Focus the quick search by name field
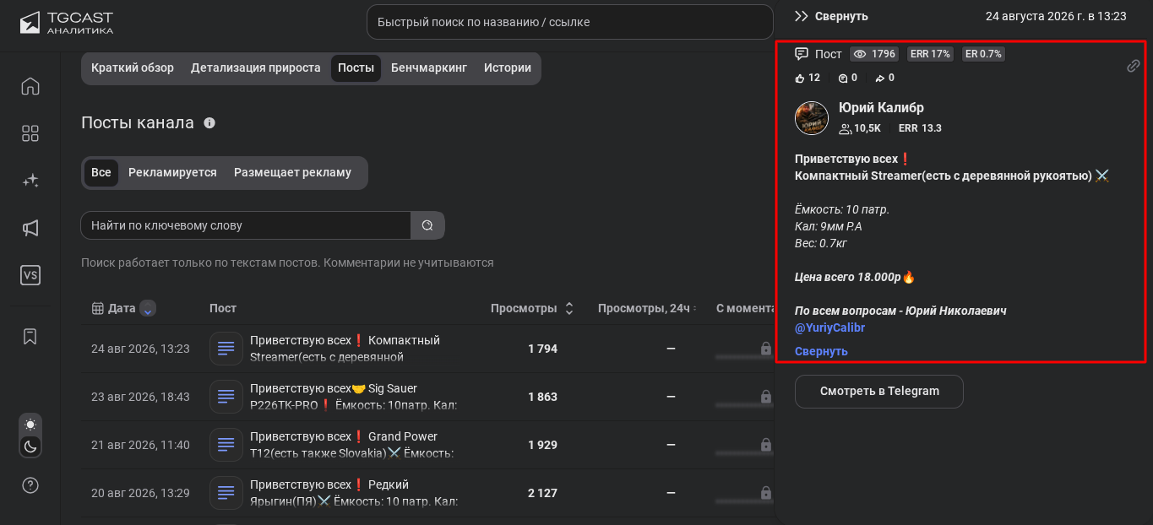Screen dimensions: 1153x525 click(570, 22)
